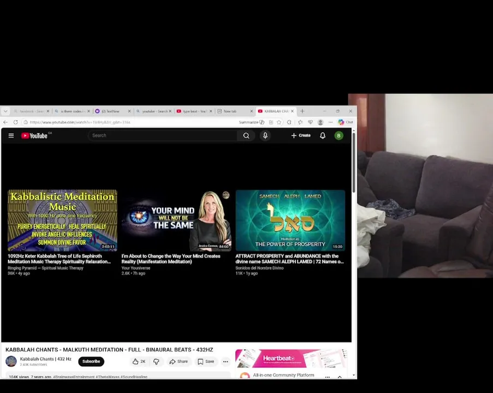Viewport: 493px width, 393px height.
Task: Click the Share button
Action: (x=179, y=361)
